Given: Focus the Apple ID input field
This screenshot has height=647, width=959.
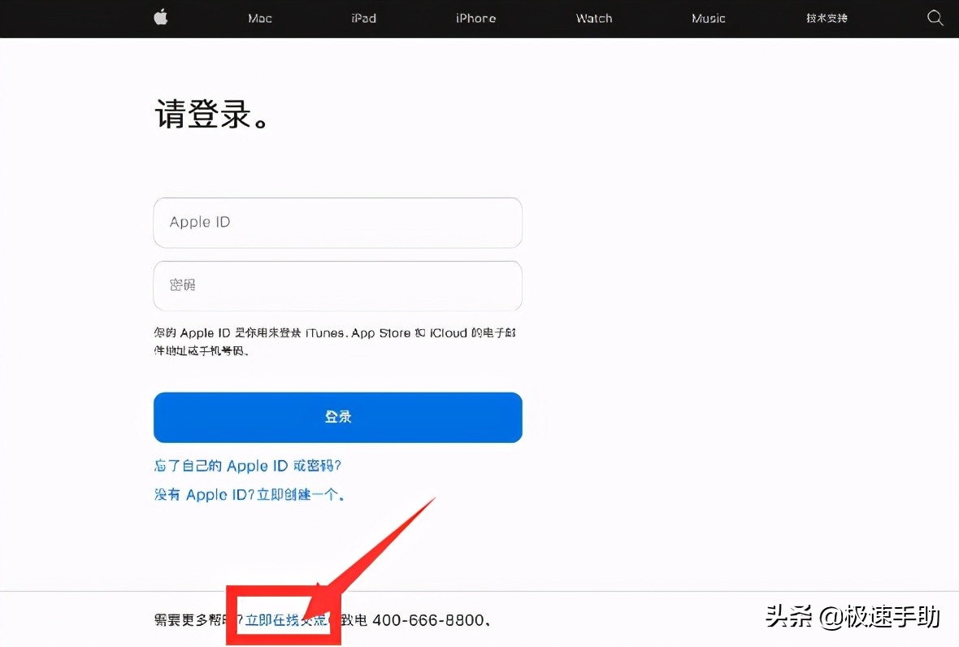Looking at the screenshot, I should 337,223.
